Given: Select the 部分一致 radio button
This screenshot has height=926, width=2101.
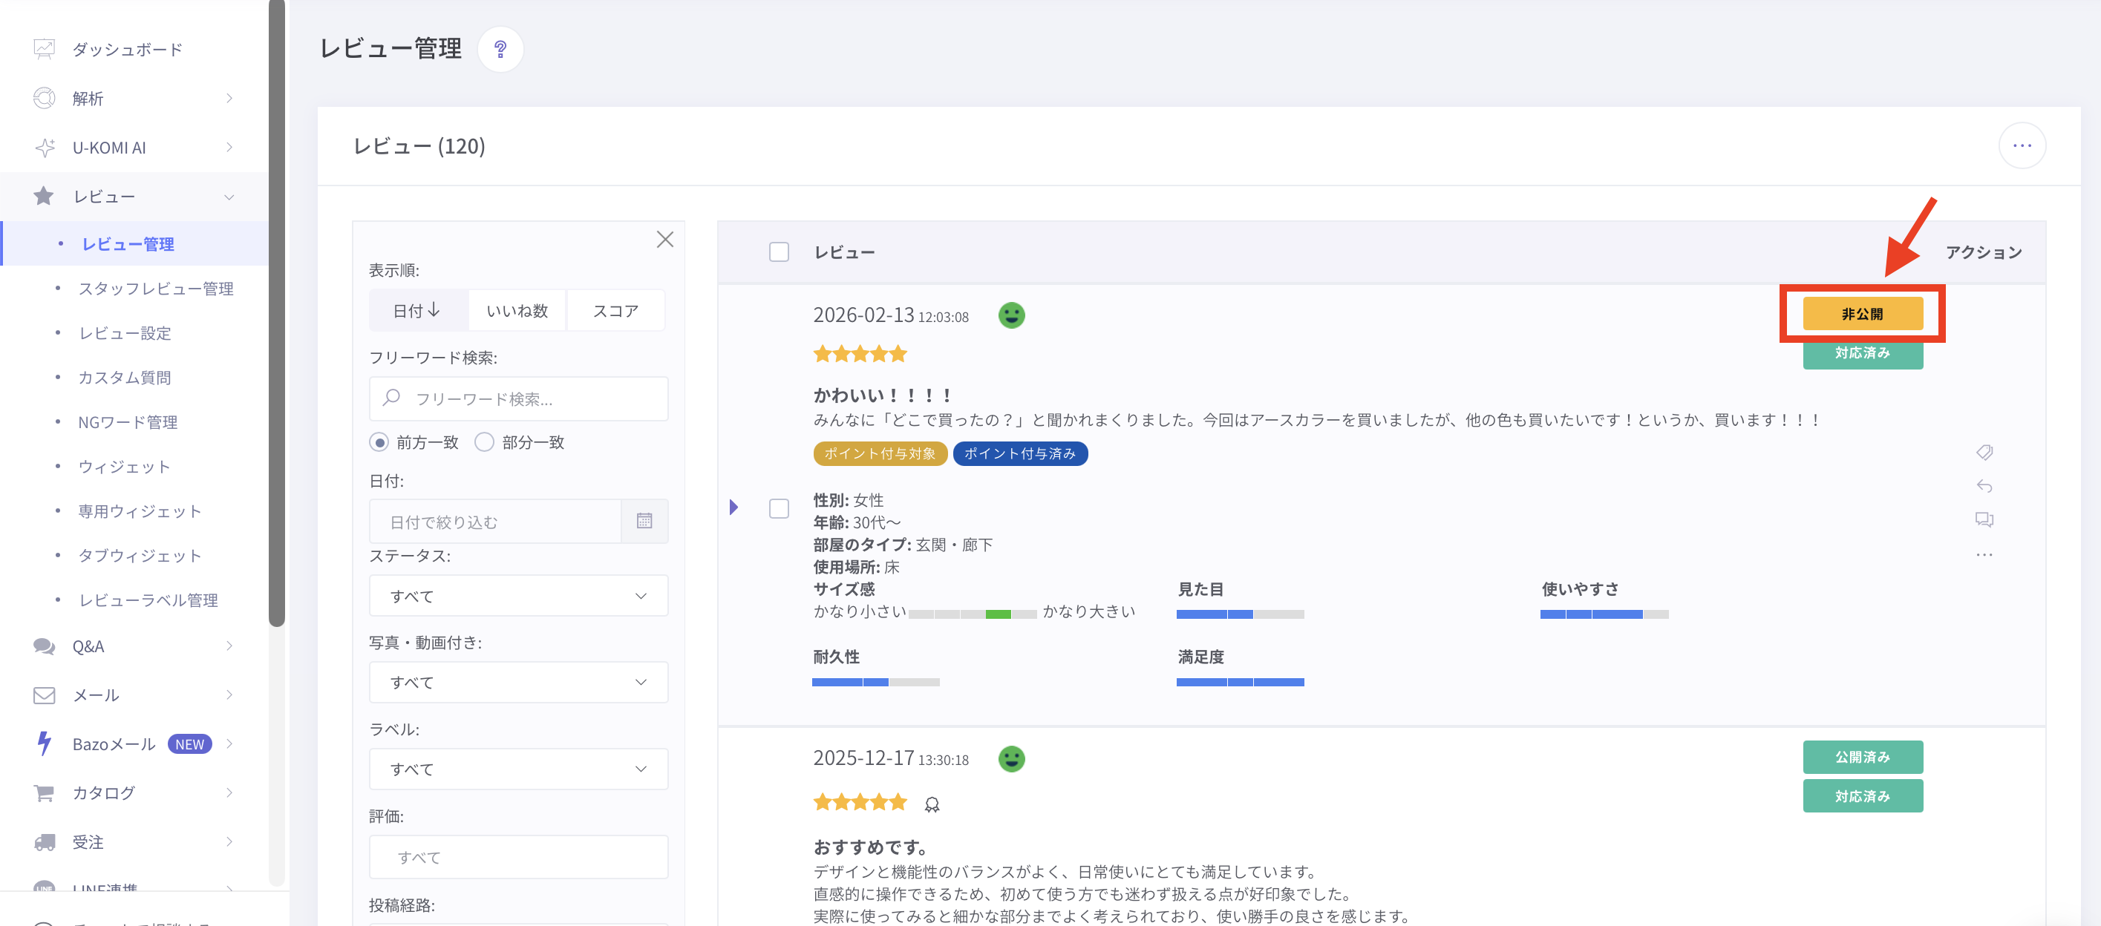Looking at the screenshot, I should coord(485,441).
